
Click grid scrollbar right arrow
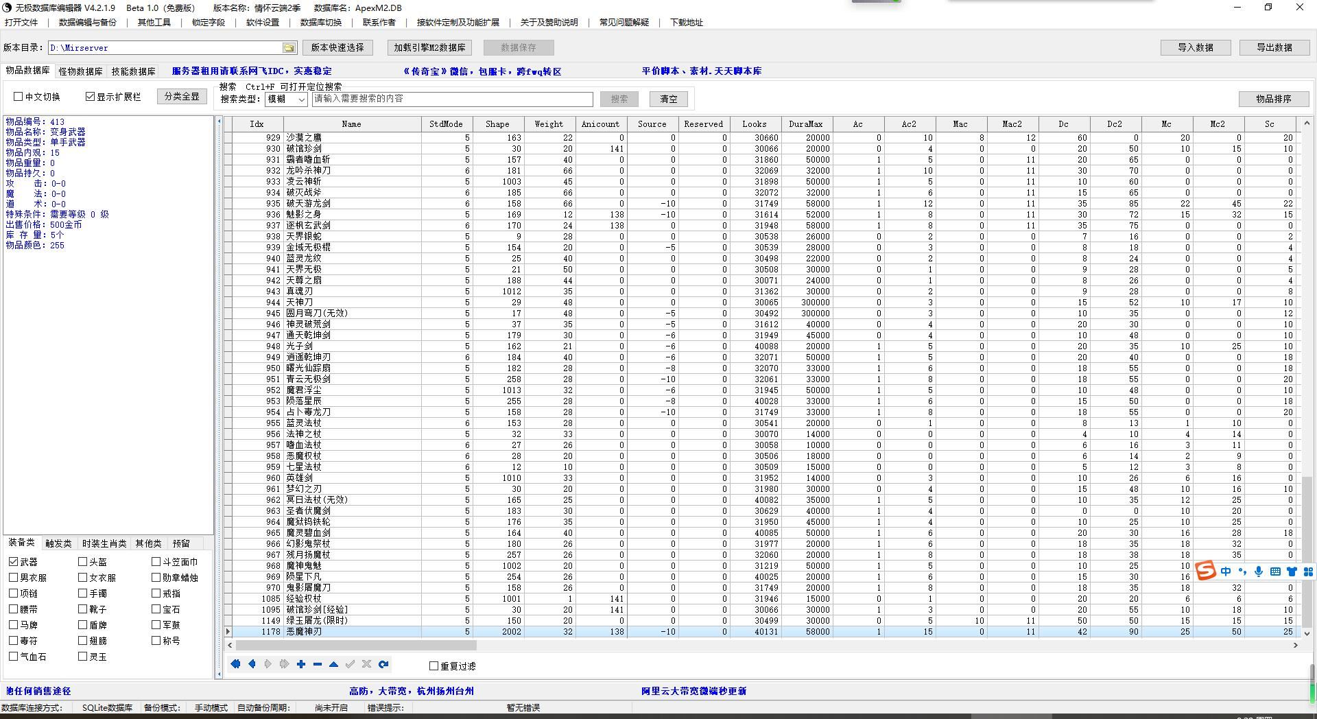[1295, 645]
